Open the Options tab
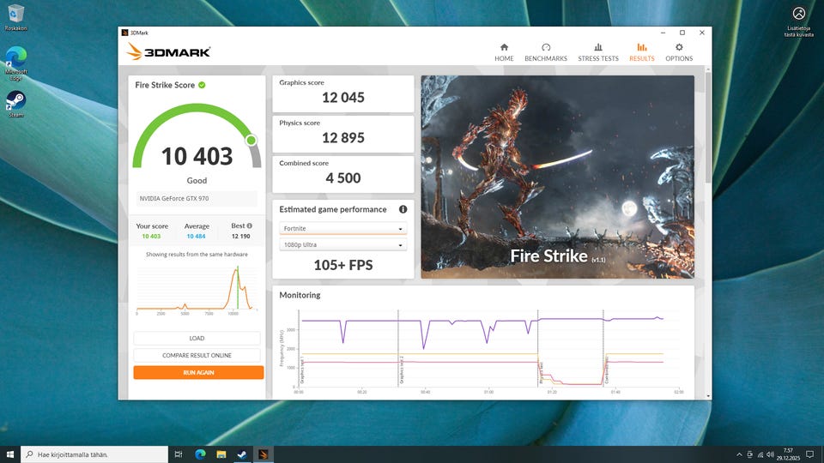The height and width of the screenshot is (463, 824). pyautogui.click(x=679, y=52)
